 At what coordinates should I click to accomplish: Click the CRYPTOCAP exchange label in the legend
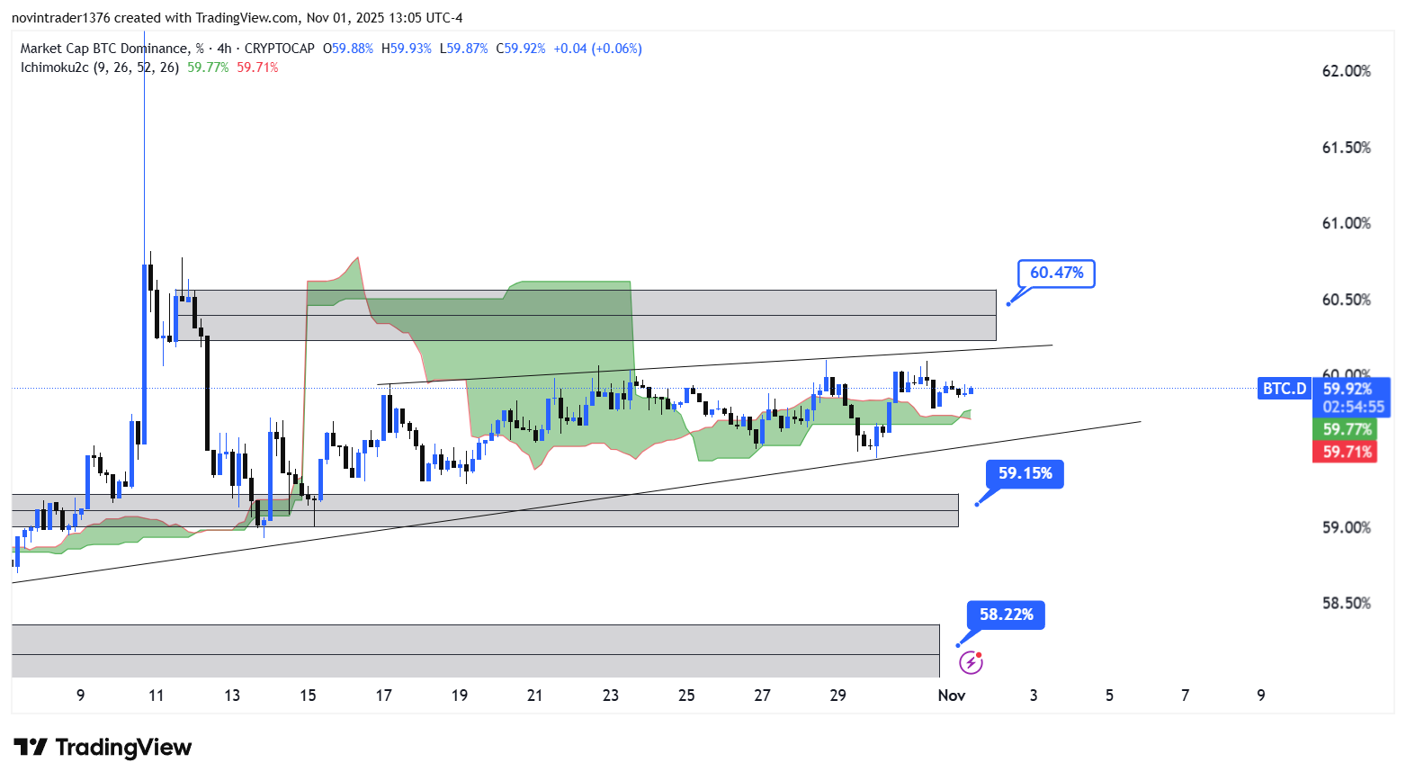pos(280,49)
